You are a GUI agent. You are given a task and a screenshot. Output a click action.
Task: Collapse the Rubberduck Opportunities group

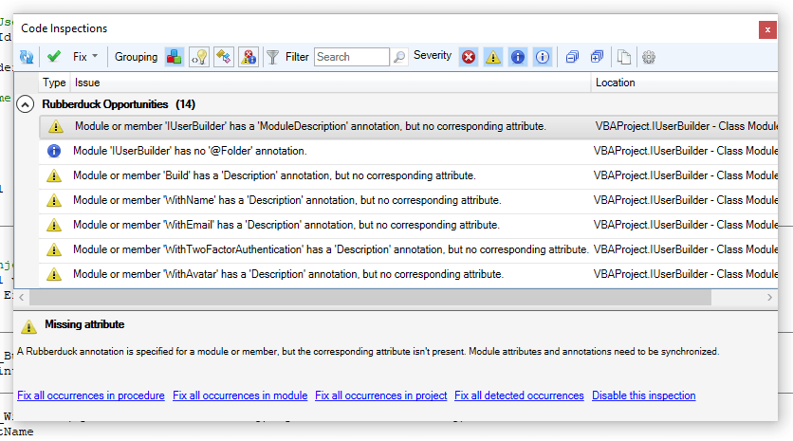coord(27,104)
